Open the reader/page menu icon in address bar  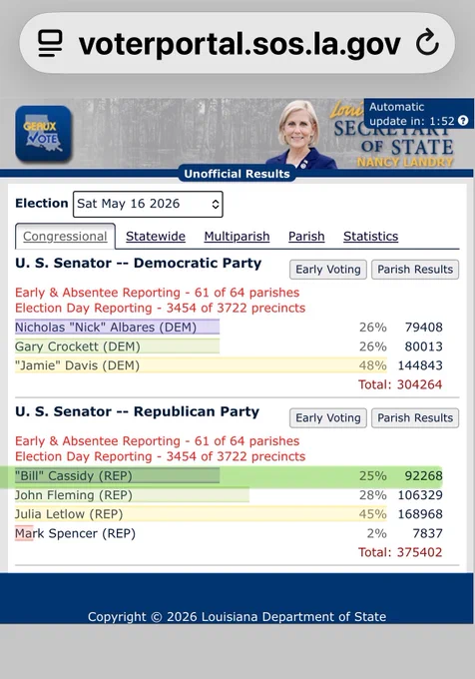point(50,43)
